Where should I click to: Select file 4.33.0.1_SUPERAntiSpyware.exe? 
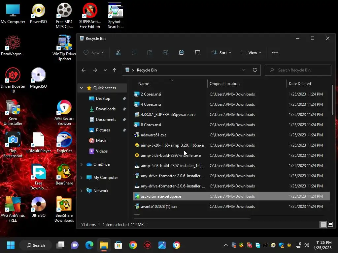pos(231,114)
